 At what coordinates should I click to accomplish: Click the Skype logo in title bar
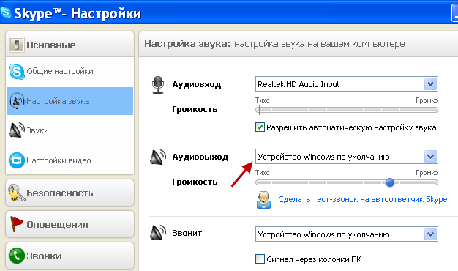[x=6, y=12]
